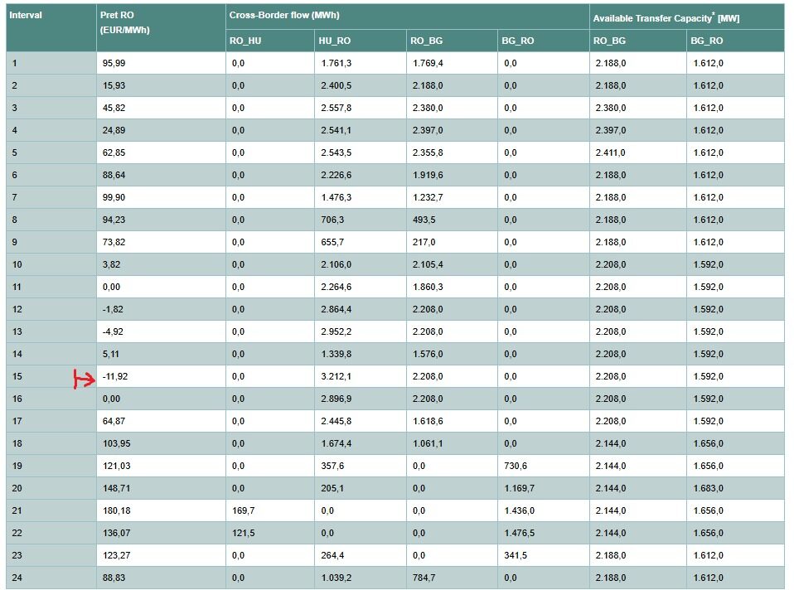Click the Pret RO (EUR/MWh) header

[x=124, y=22]
